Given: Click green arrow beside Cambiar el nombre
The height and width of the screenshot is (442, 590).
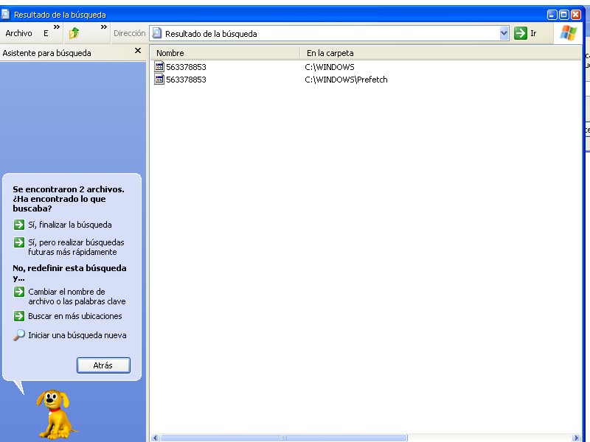Looking at the screenshot, I should (x=19, y=292).
